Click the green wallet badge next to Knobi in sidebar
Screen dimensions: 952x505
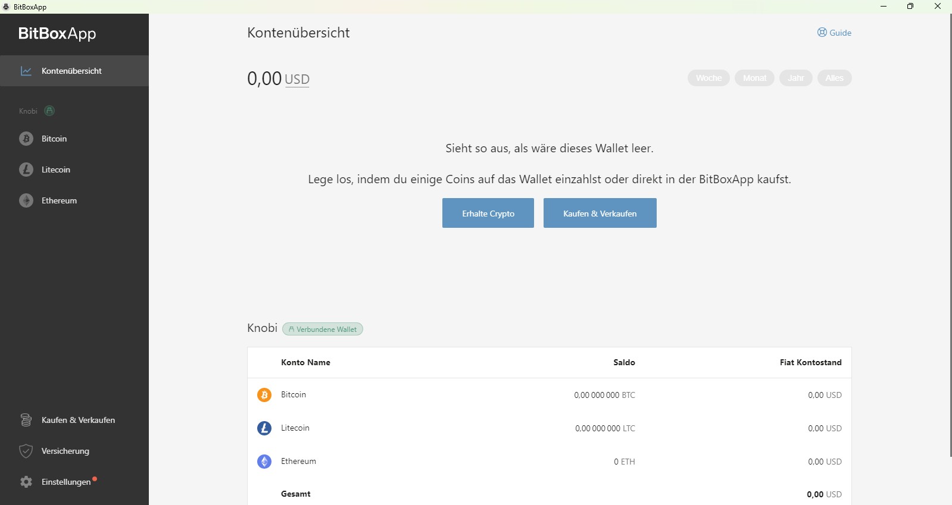(x=50, y=111)
